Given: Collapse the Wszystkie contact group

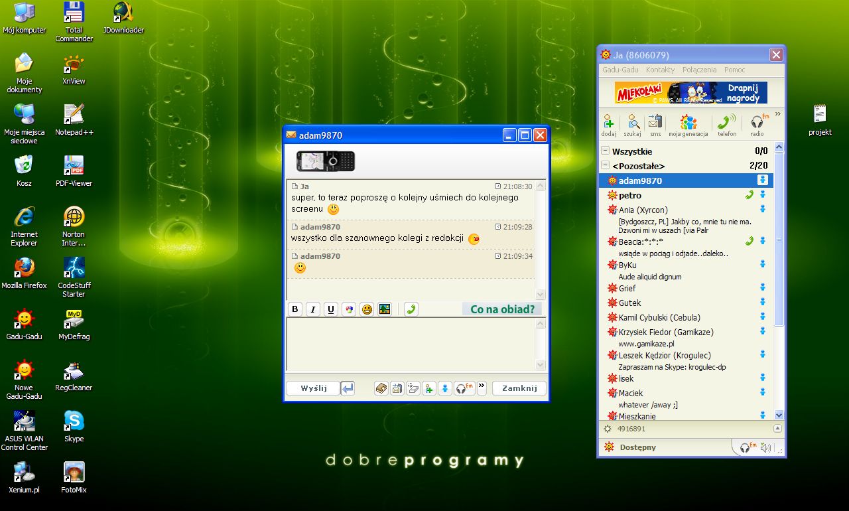Looking at the screenshot, I should tap(604, 151).
